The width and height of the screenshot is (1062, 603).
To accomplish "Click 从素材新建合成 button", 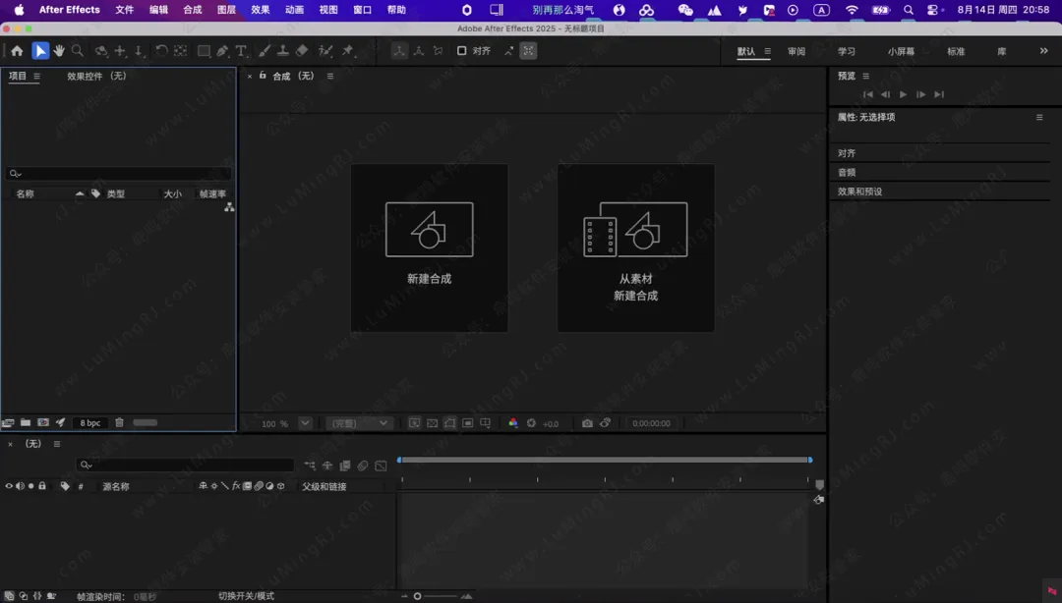I will [635, 247].
